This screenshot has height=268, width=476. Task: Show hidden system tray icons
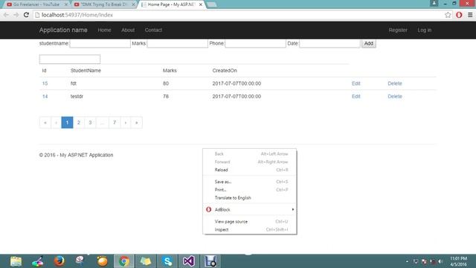coord(407,261)
